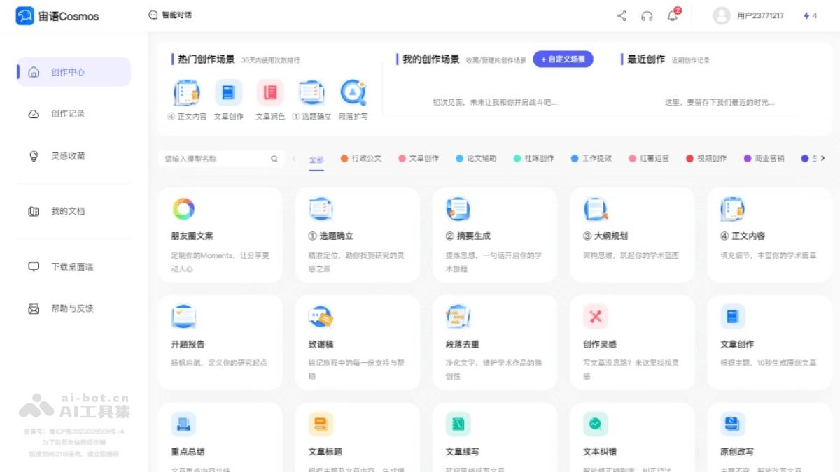The width and height of the screenshot is (840, 472).
Task: Switch to the 论文辅助 category tab
Action: pos(483,159)
